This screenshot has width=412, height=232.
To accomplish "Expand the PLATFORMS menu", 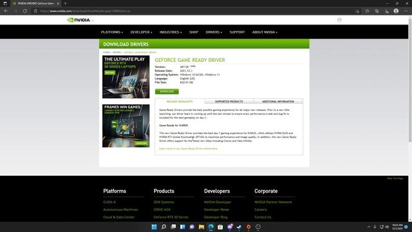I will click(112, 32).
